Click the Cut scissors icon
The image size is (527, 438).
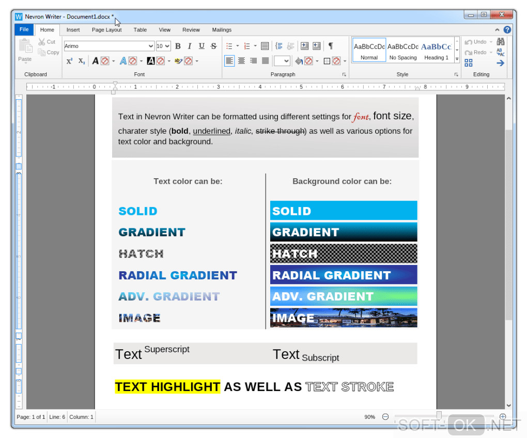coord(42,42)
